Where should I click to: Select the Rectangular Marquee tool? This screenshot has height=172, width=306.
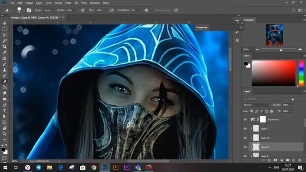tap(4, 29)
